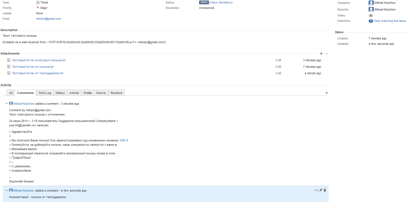The width and height of the screenshot is (408, 204).
Task: Click avatar in the '3 minutes ago' comment header
Action: [x=11, y=104]
